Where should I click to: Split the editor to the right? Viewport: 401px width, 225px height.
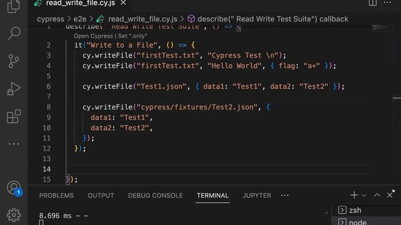click(373, 2)
